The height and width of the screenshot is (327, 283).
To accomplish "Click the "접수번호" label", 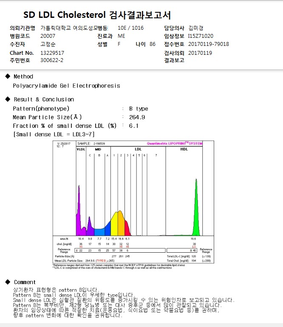I will click(174, 44).
